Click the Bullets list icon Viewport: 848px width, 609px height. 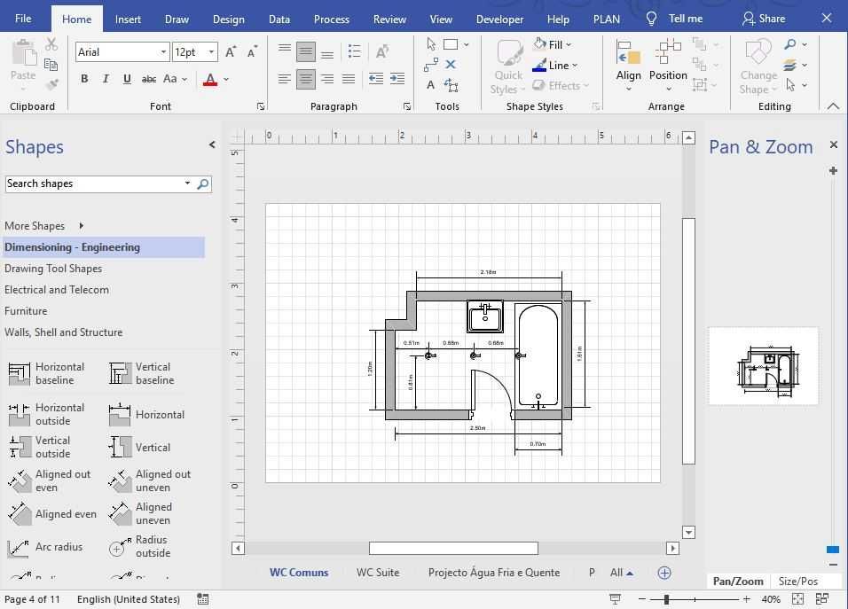pyautogui.click(x=354, y=51)
